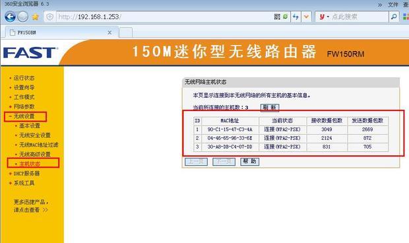
Task: Open 无线高级设置 in the sidebar
Action: (35, 155)
